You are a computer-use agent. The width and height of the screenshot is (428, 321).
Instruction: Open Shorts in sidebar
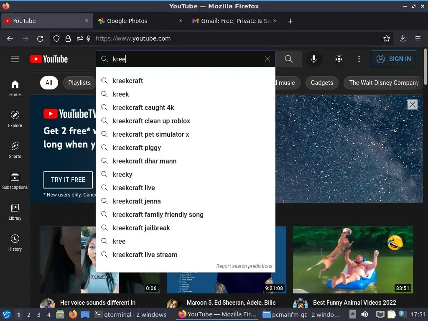(x=15, y=150)
